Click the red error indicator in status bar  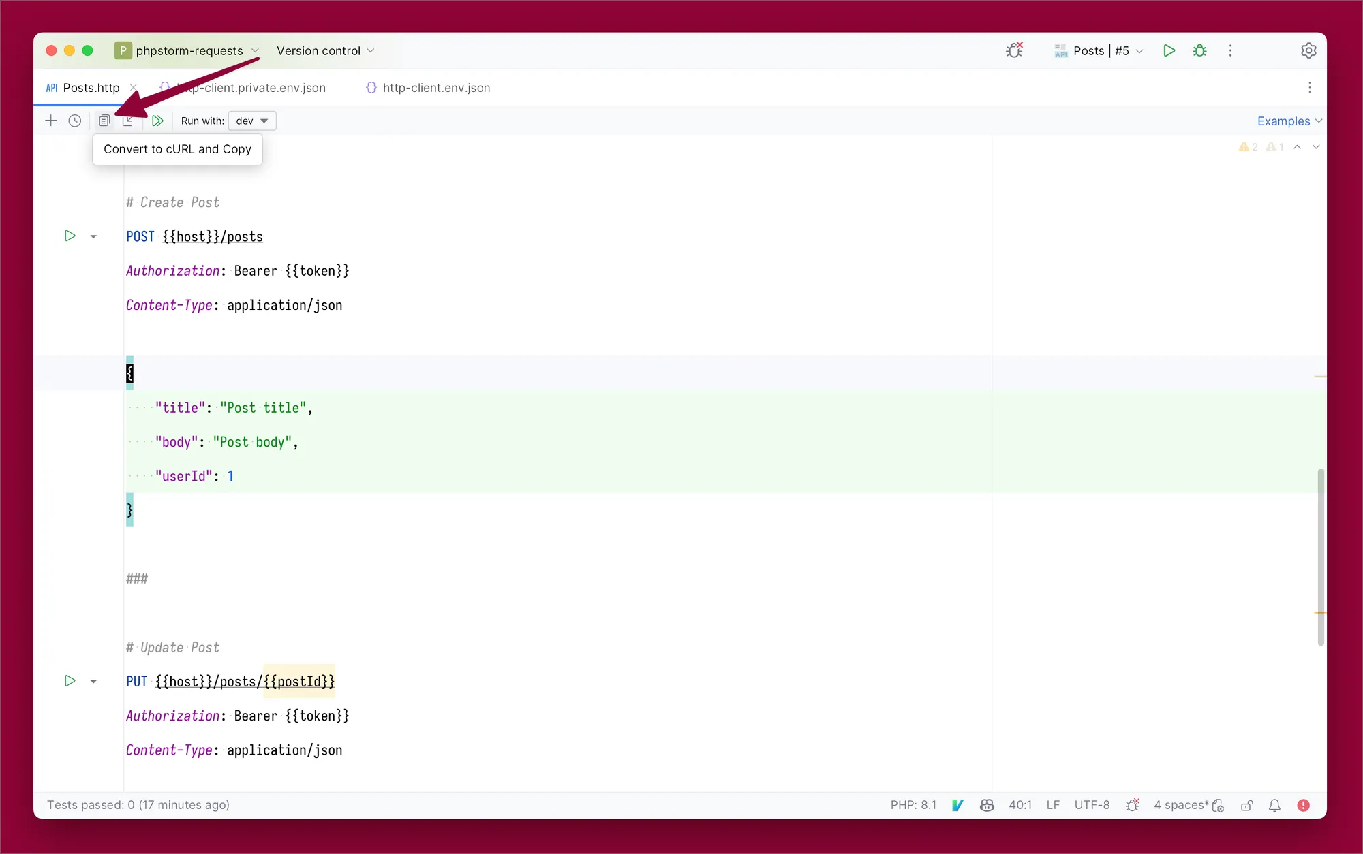pyautogui.click(x=1303, y=805)
